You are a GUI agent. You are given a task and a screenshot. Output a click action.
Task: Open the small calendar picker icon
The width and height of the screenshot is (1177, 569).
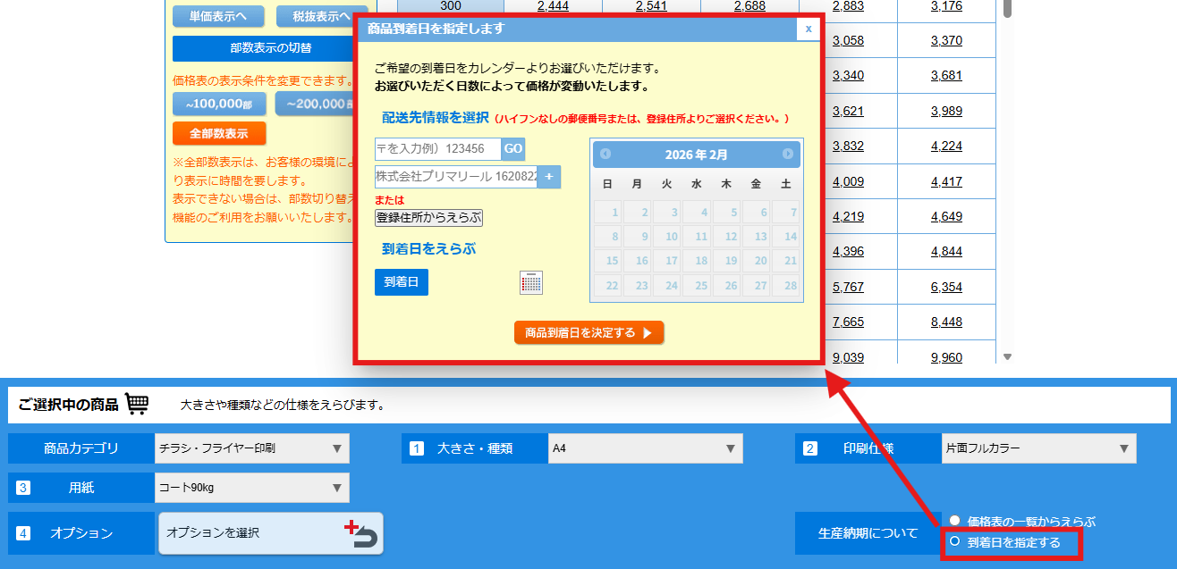(x=531, y=283)
